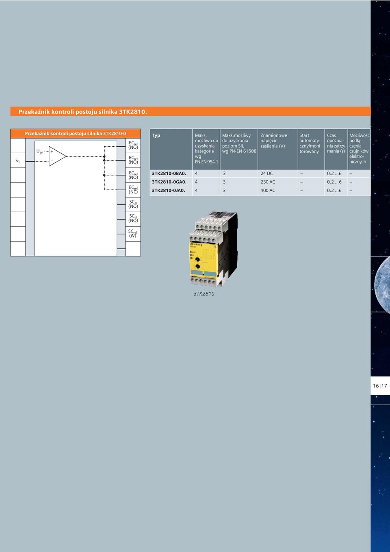This screenshot has height=552, width=390.
Task: Select header "Czas opóźnienia zatrzymania (s)"
Action: [336, 143]
